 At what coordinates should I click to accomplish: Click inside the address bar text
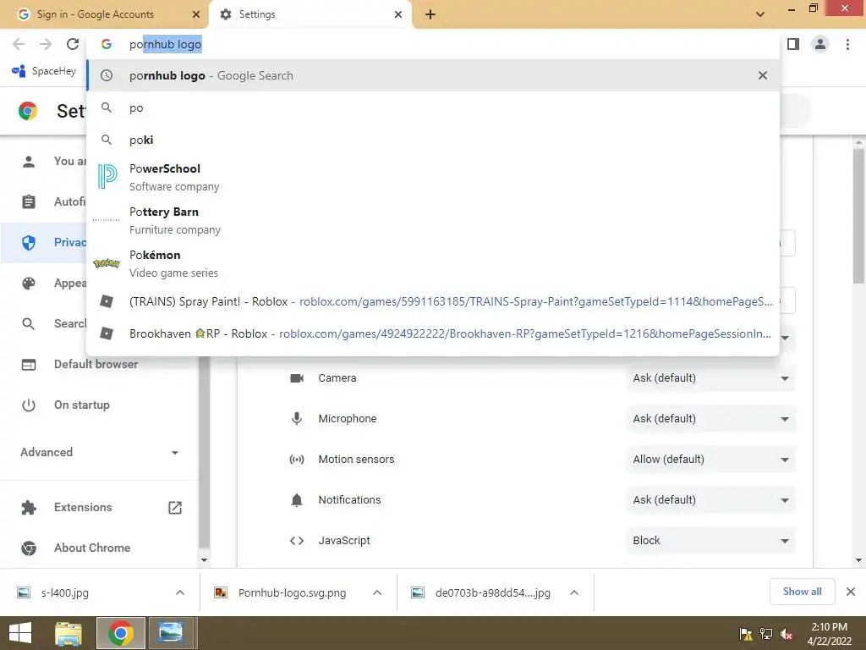pyautogui.click(x=165, y=44)
